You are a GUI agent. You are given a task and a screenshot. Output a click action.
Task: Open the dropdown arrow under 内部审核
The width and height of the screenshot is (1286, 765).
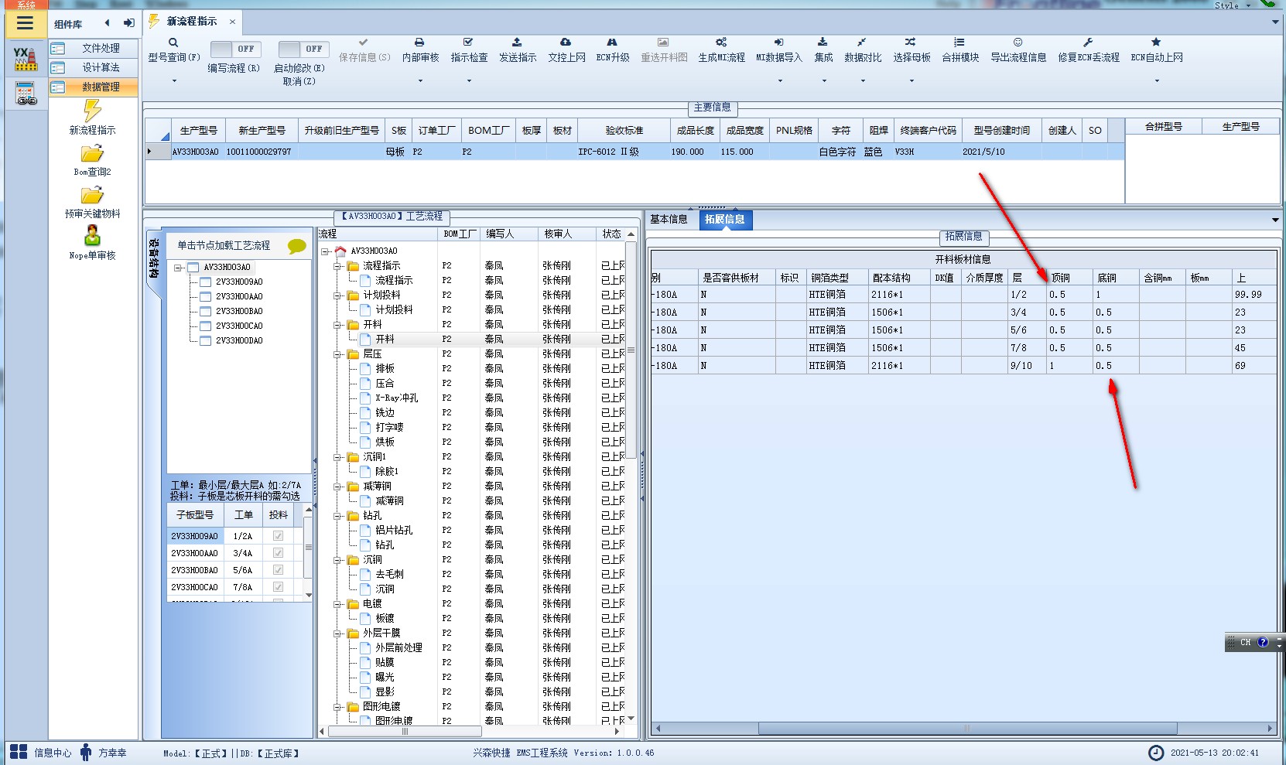click(x=420, y=80)
